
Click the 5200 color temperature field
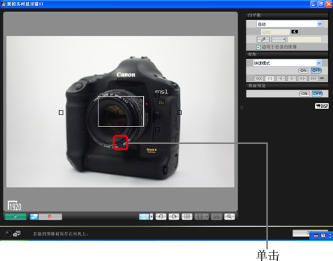pos(275,32)
